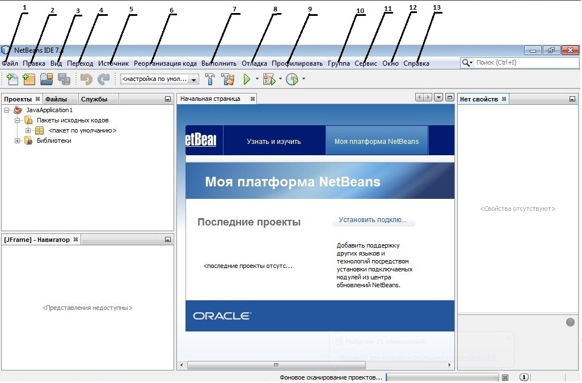Open the Источник menu
The image size is (582, 383).
[113, 63]
